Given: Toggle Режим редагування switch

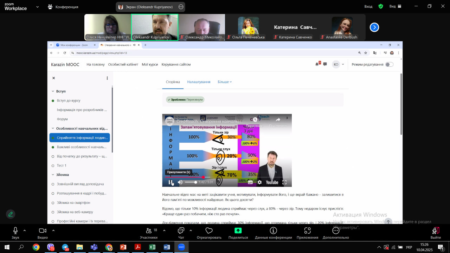Looking at the screenshot, I should pyautogui.click(x=389, y=64).
